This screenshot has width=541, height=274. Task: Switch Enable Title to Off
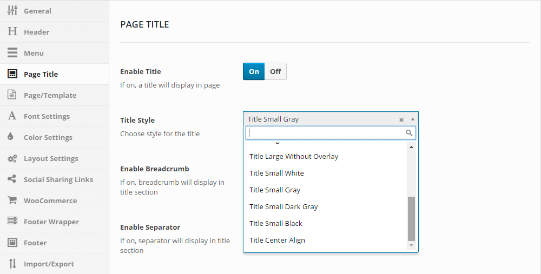click(x=275, y=71)
